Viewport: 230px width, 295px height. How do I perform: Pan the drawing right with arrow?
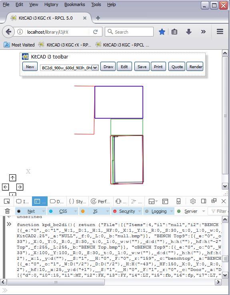20,187
